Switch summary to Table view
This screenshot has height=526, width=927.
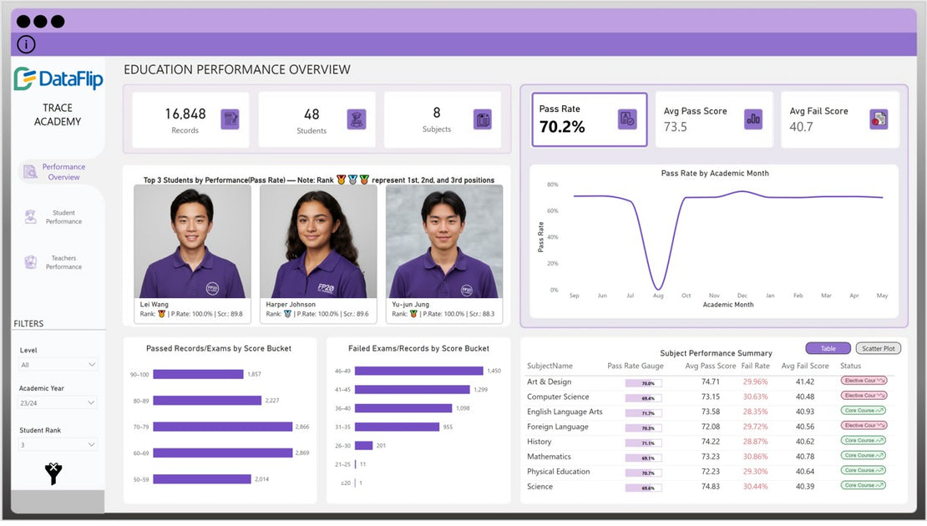click(828, 349)
